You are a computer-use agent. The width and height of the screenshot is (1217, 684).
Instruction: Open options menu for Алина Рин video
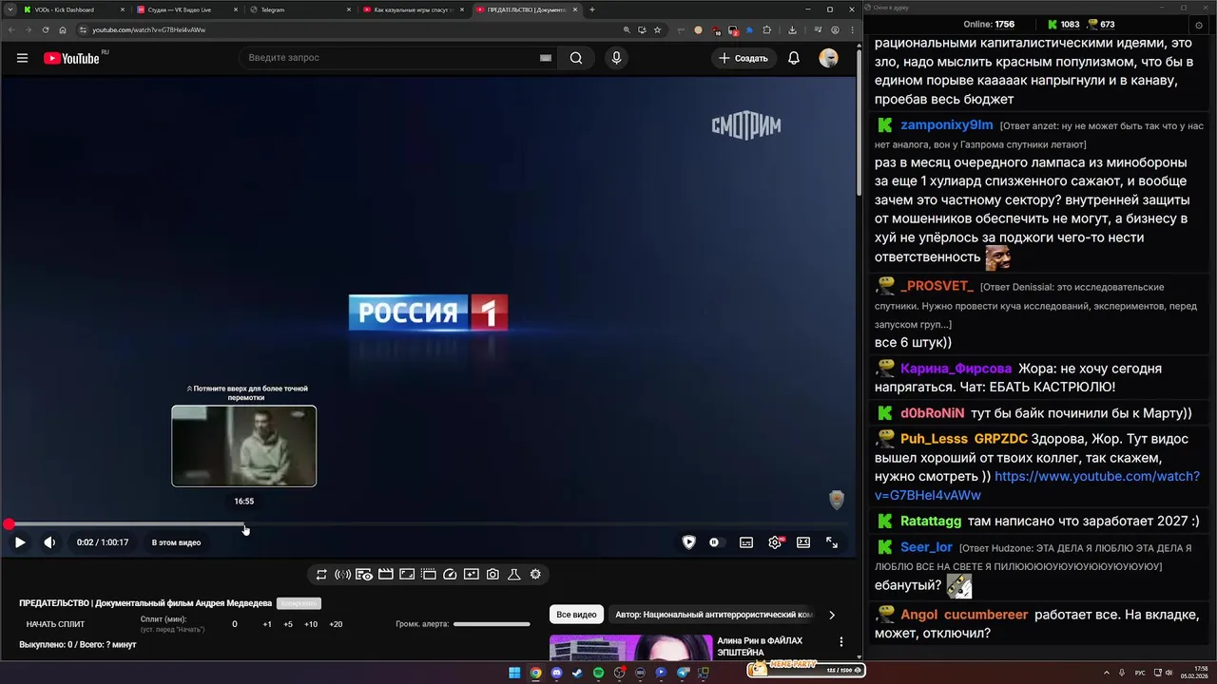click(840, 642)
